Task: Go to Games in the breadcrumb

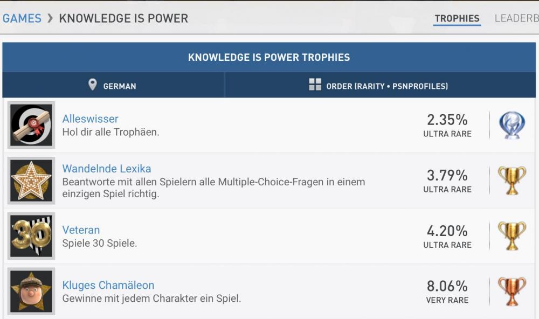Action: click(22, 18)
